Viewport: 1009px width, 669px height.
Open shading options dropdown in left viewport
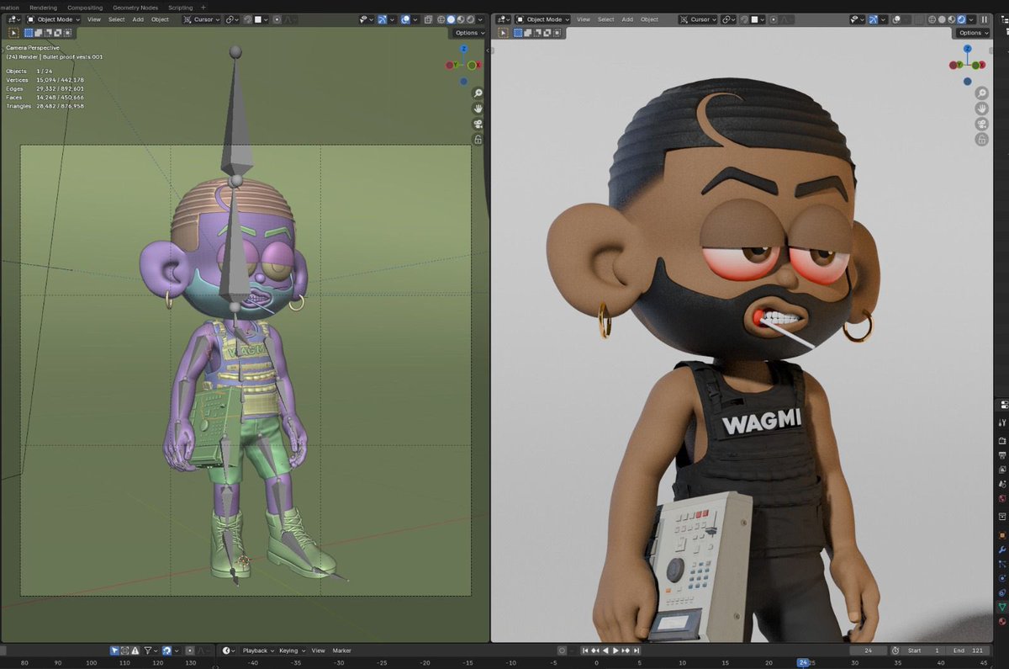[x=480, y=19]
